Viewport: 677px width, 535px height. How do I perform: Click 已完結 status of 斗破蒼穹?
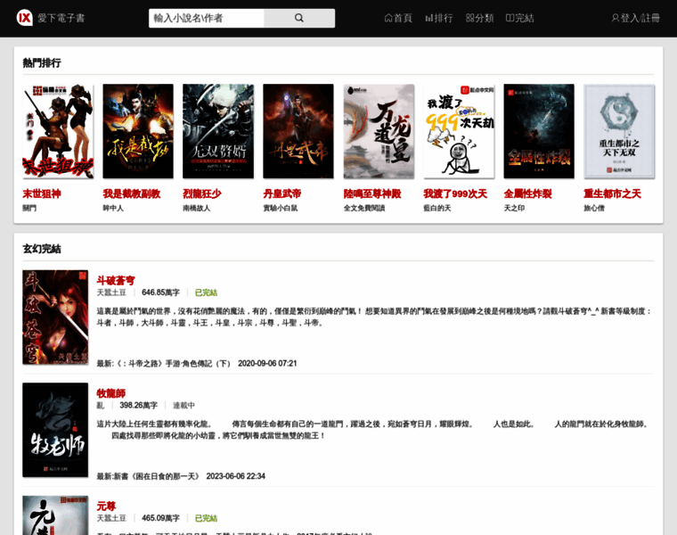(x=206, y=292)
